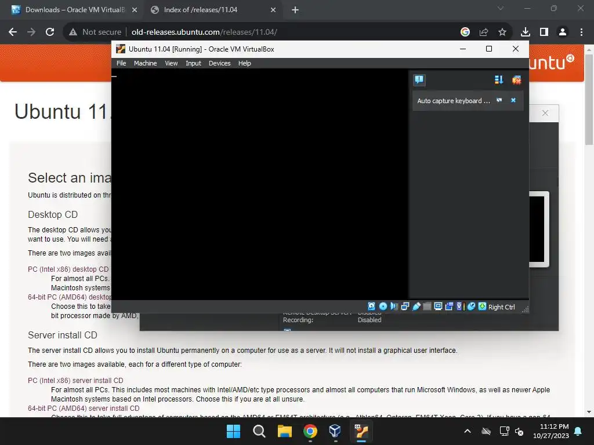This screenshot has width=594, height=445.
Task: Click the Auto capture keyboard message text
Action: coord(454,101)
